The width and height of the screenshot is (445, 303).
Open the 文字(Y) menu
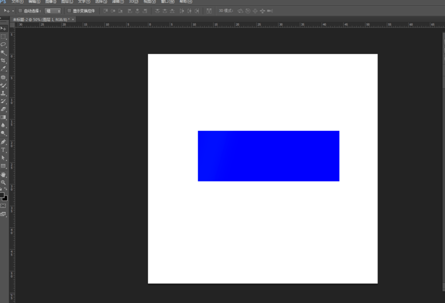pyautogui.click(x=84, y=1)
